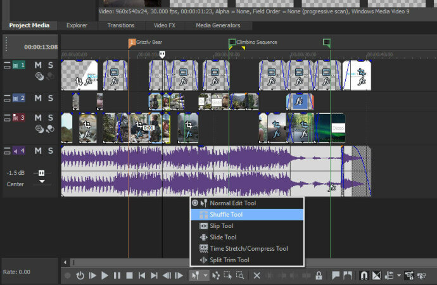437x285 pixels.
Task: Mute track 1 with M button
Action: pos(38,65)
